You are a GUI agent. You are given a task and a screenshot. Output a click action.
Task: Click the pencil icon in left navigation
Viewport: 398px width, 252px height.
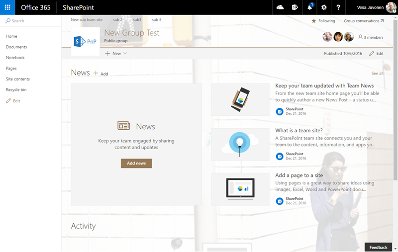[8, 100]
